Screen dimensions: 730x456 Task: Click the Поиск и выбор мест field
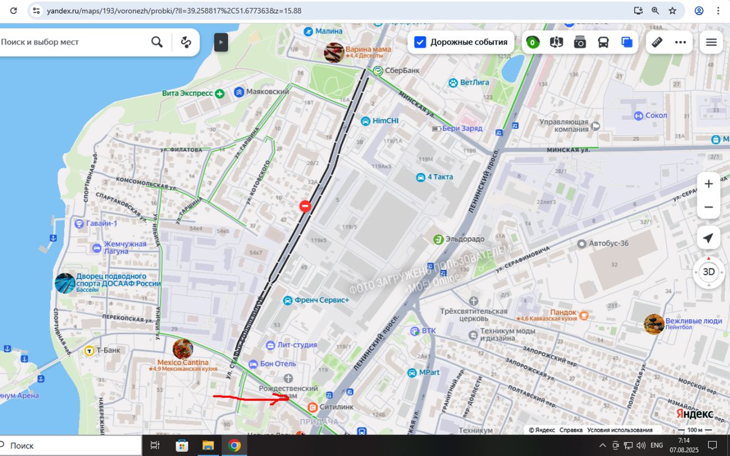74,42
